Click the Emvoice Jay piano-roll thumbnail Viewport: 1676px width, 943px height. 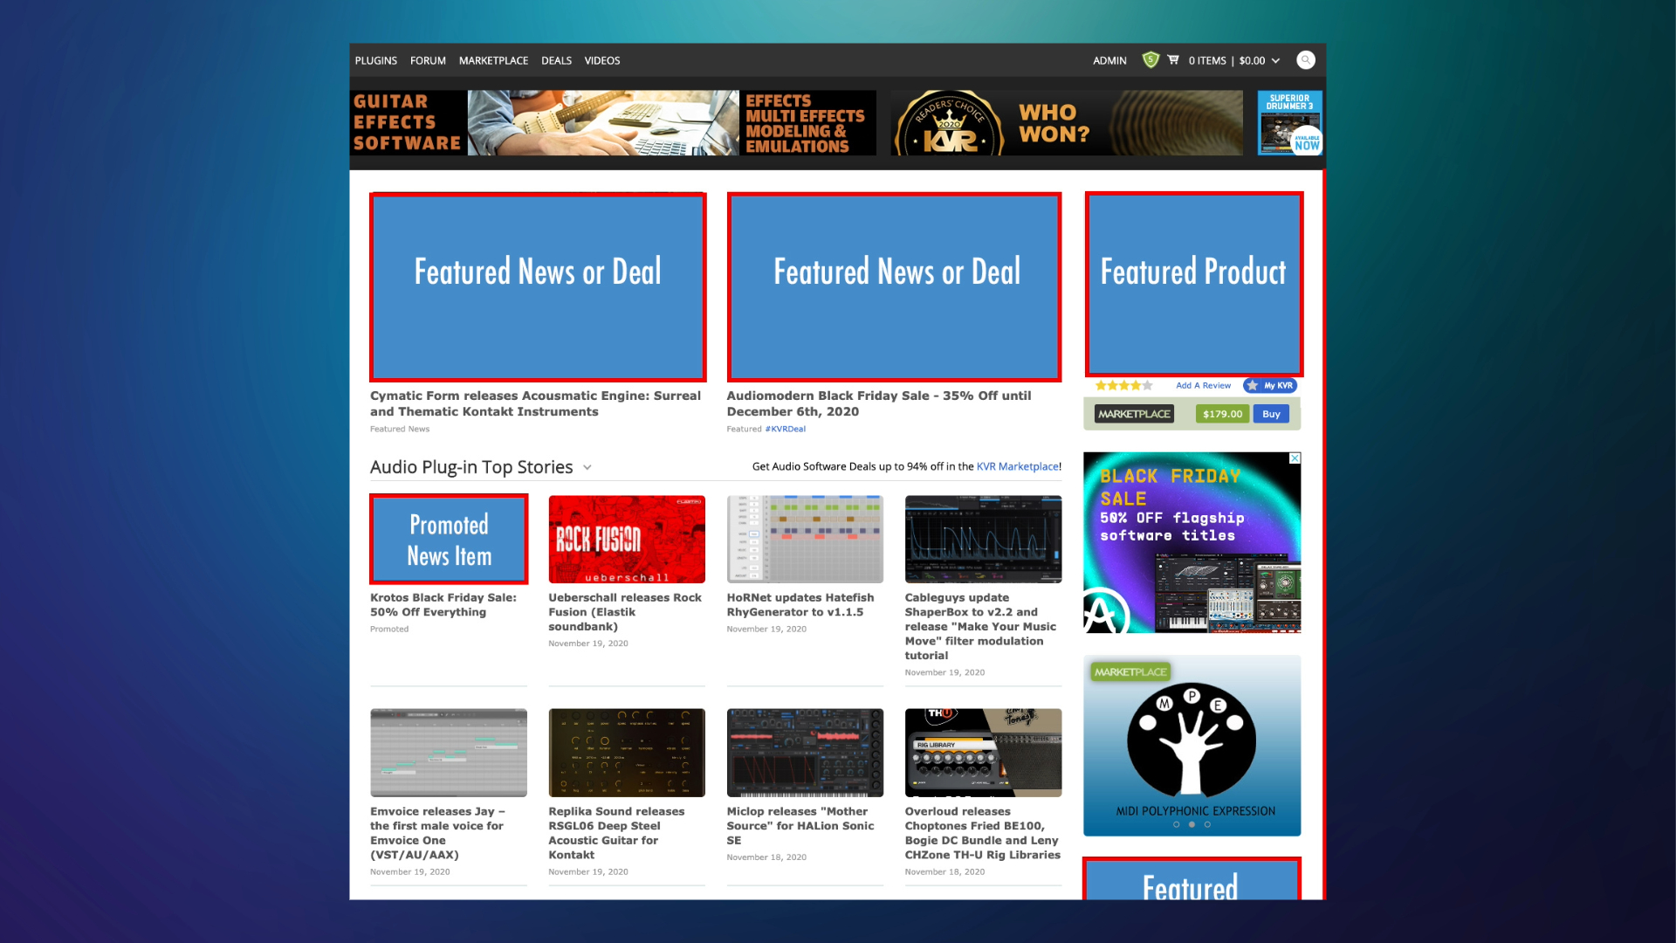(449, 753)
